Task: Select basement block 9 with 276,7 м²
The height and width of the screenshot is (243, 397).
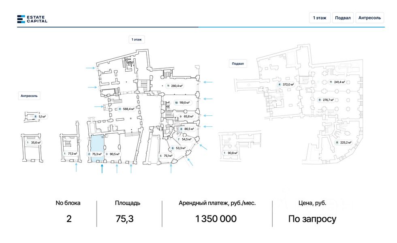Action: [326, 100]
